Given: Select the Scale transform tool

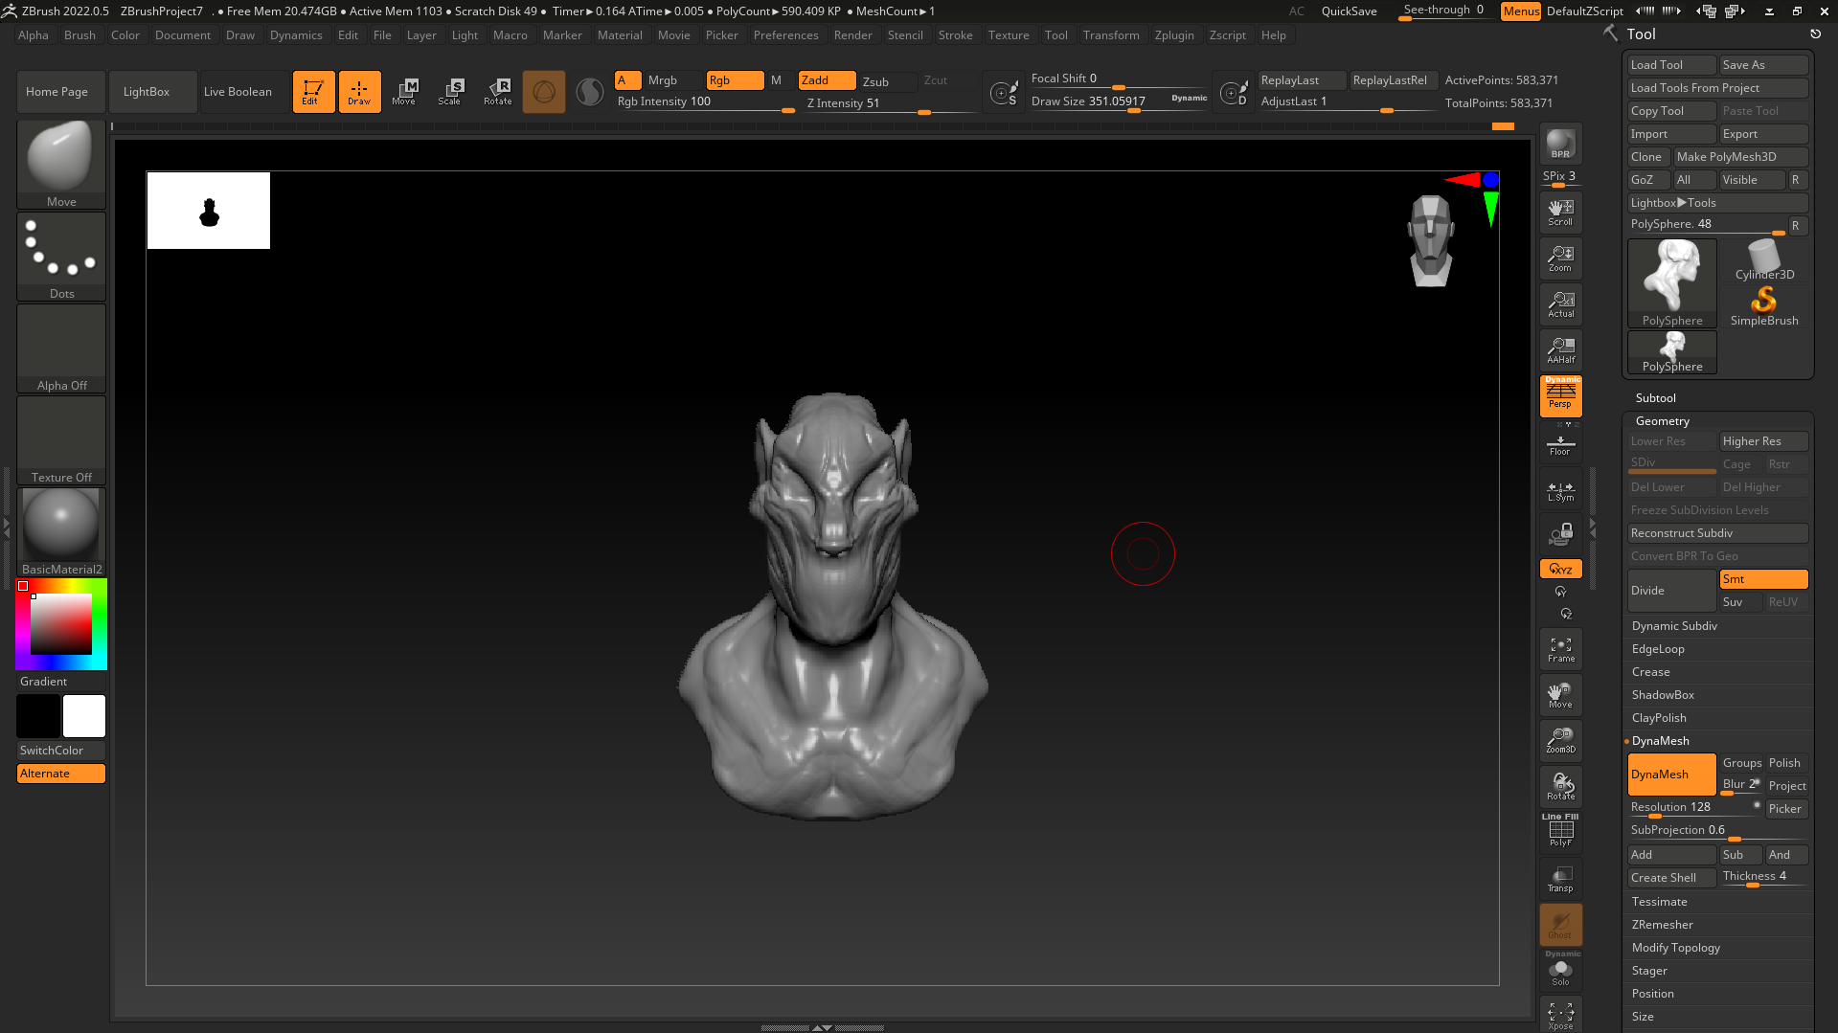Looking at the screenshot, I should (x=450, y=92).
